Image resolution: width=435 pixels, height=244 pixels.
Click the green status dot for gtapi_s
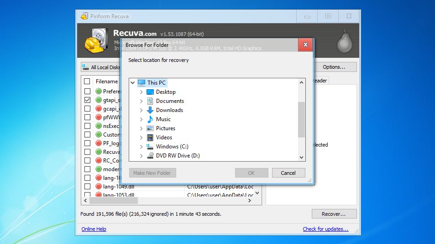[99, 100]
